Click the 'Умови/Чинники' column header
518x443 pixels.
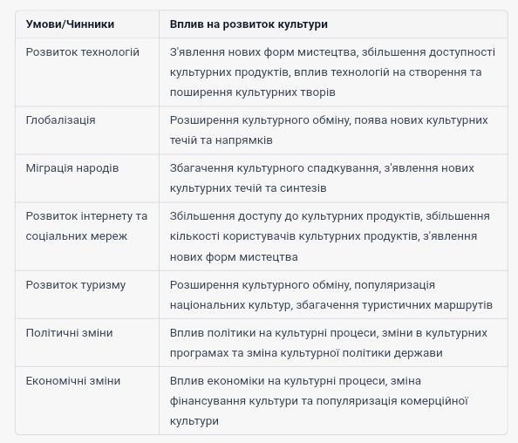[70, 24]
